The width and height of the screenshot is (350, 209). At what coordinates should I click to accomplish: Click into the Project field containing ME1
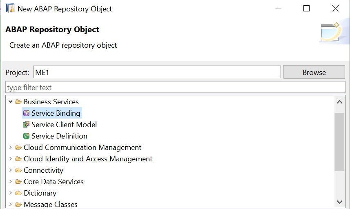157,72
